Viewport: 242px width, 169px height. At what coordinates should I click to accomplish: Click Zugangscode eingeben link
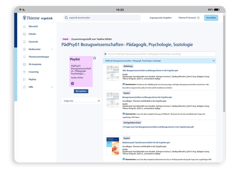161,18
